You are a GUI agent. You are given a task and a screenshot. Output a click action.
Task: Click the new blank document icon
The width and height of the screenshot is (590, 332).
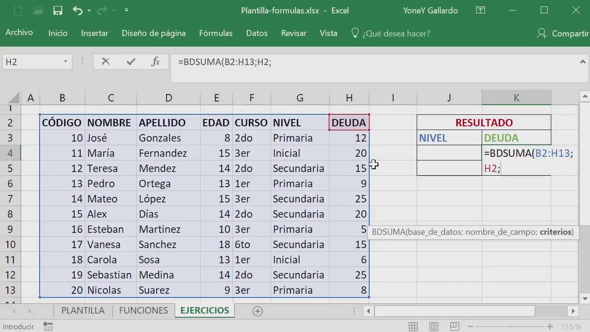[18, 10]
